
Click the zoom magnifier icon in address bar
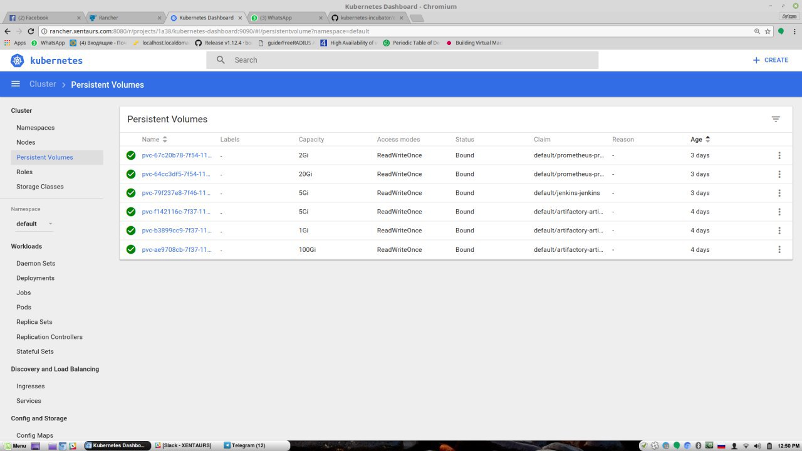[757, 31]
